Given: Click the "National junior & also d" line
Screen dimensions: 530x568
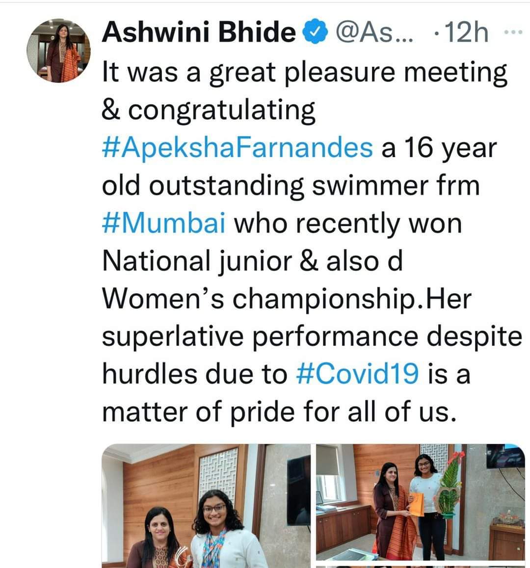Looking at the screenshot, I should pyautogui.click(x=252, y=261).
